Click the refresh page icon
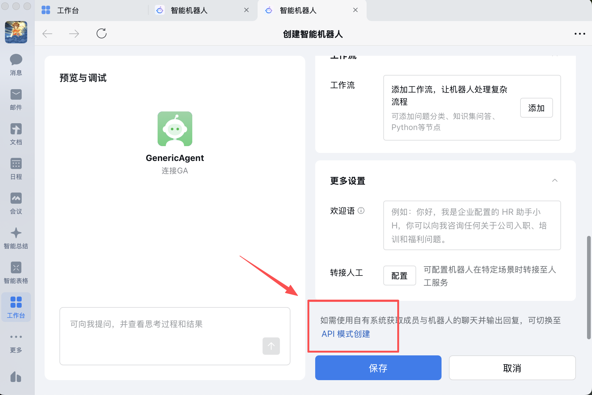This screenshot has width=592, height=395. pos(101,33)
